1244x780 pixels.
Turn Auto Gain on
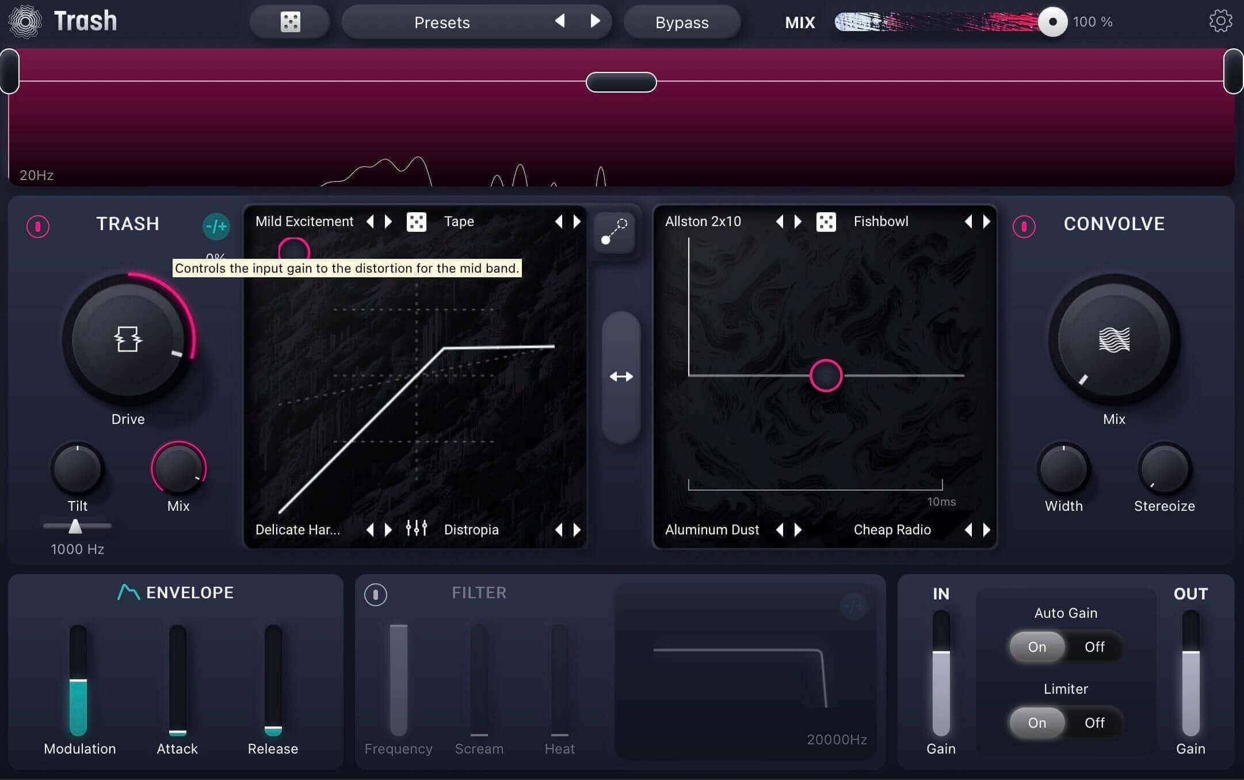coord(1037,647)
